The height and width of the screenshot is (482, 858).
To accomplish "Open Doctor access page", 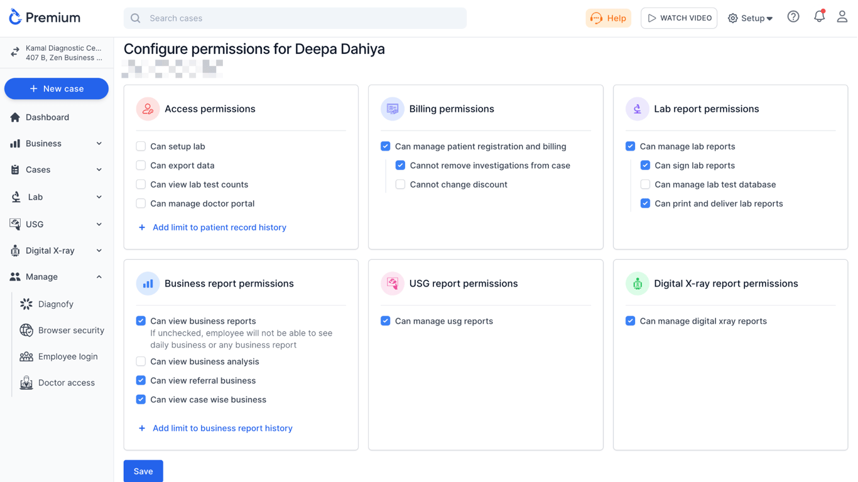I will [x=66, y=383].
